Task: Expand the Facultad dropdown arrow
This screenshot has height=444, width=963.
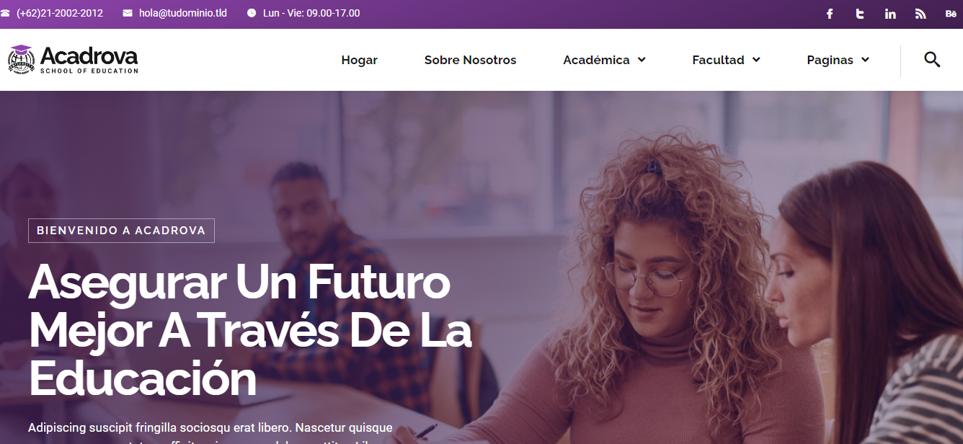Action: [x=756, y=60]
